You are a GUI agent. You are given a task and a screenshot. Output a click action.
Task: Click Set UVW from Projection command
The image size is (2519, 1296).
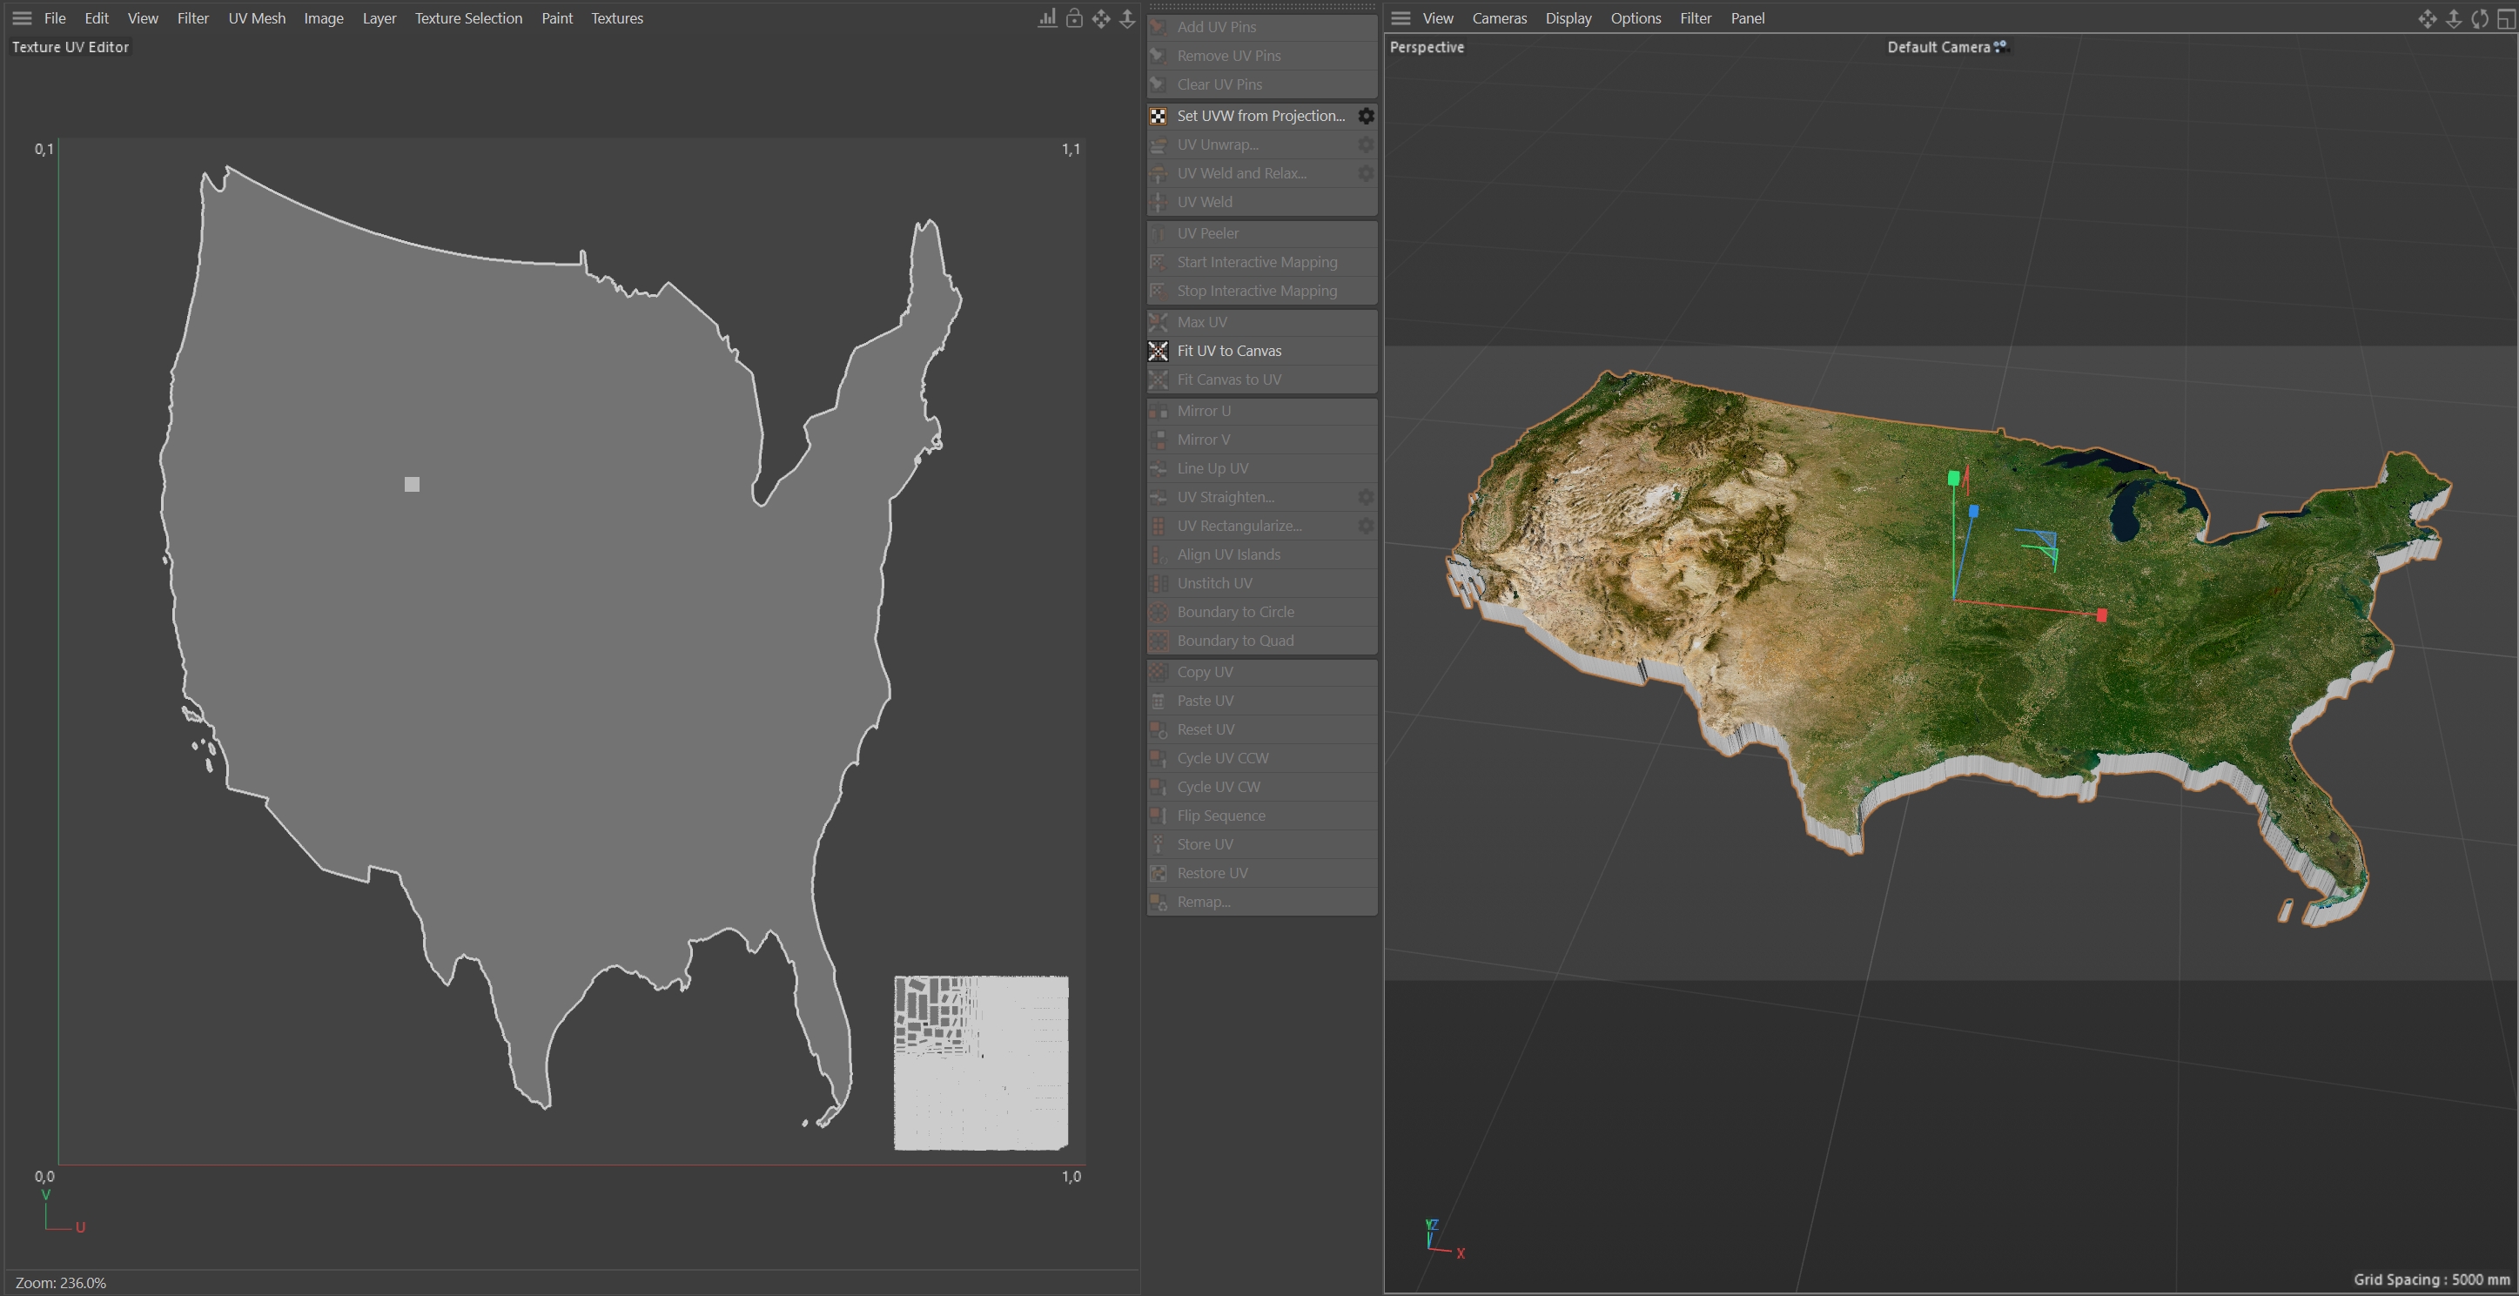point(1259,116)
